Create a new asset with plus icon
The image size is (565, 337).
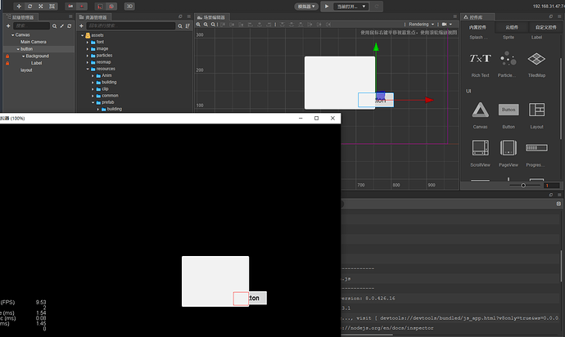point(81,26)
